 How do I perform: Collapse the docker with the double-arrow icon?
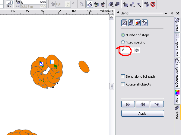click(x=118, y=12)
